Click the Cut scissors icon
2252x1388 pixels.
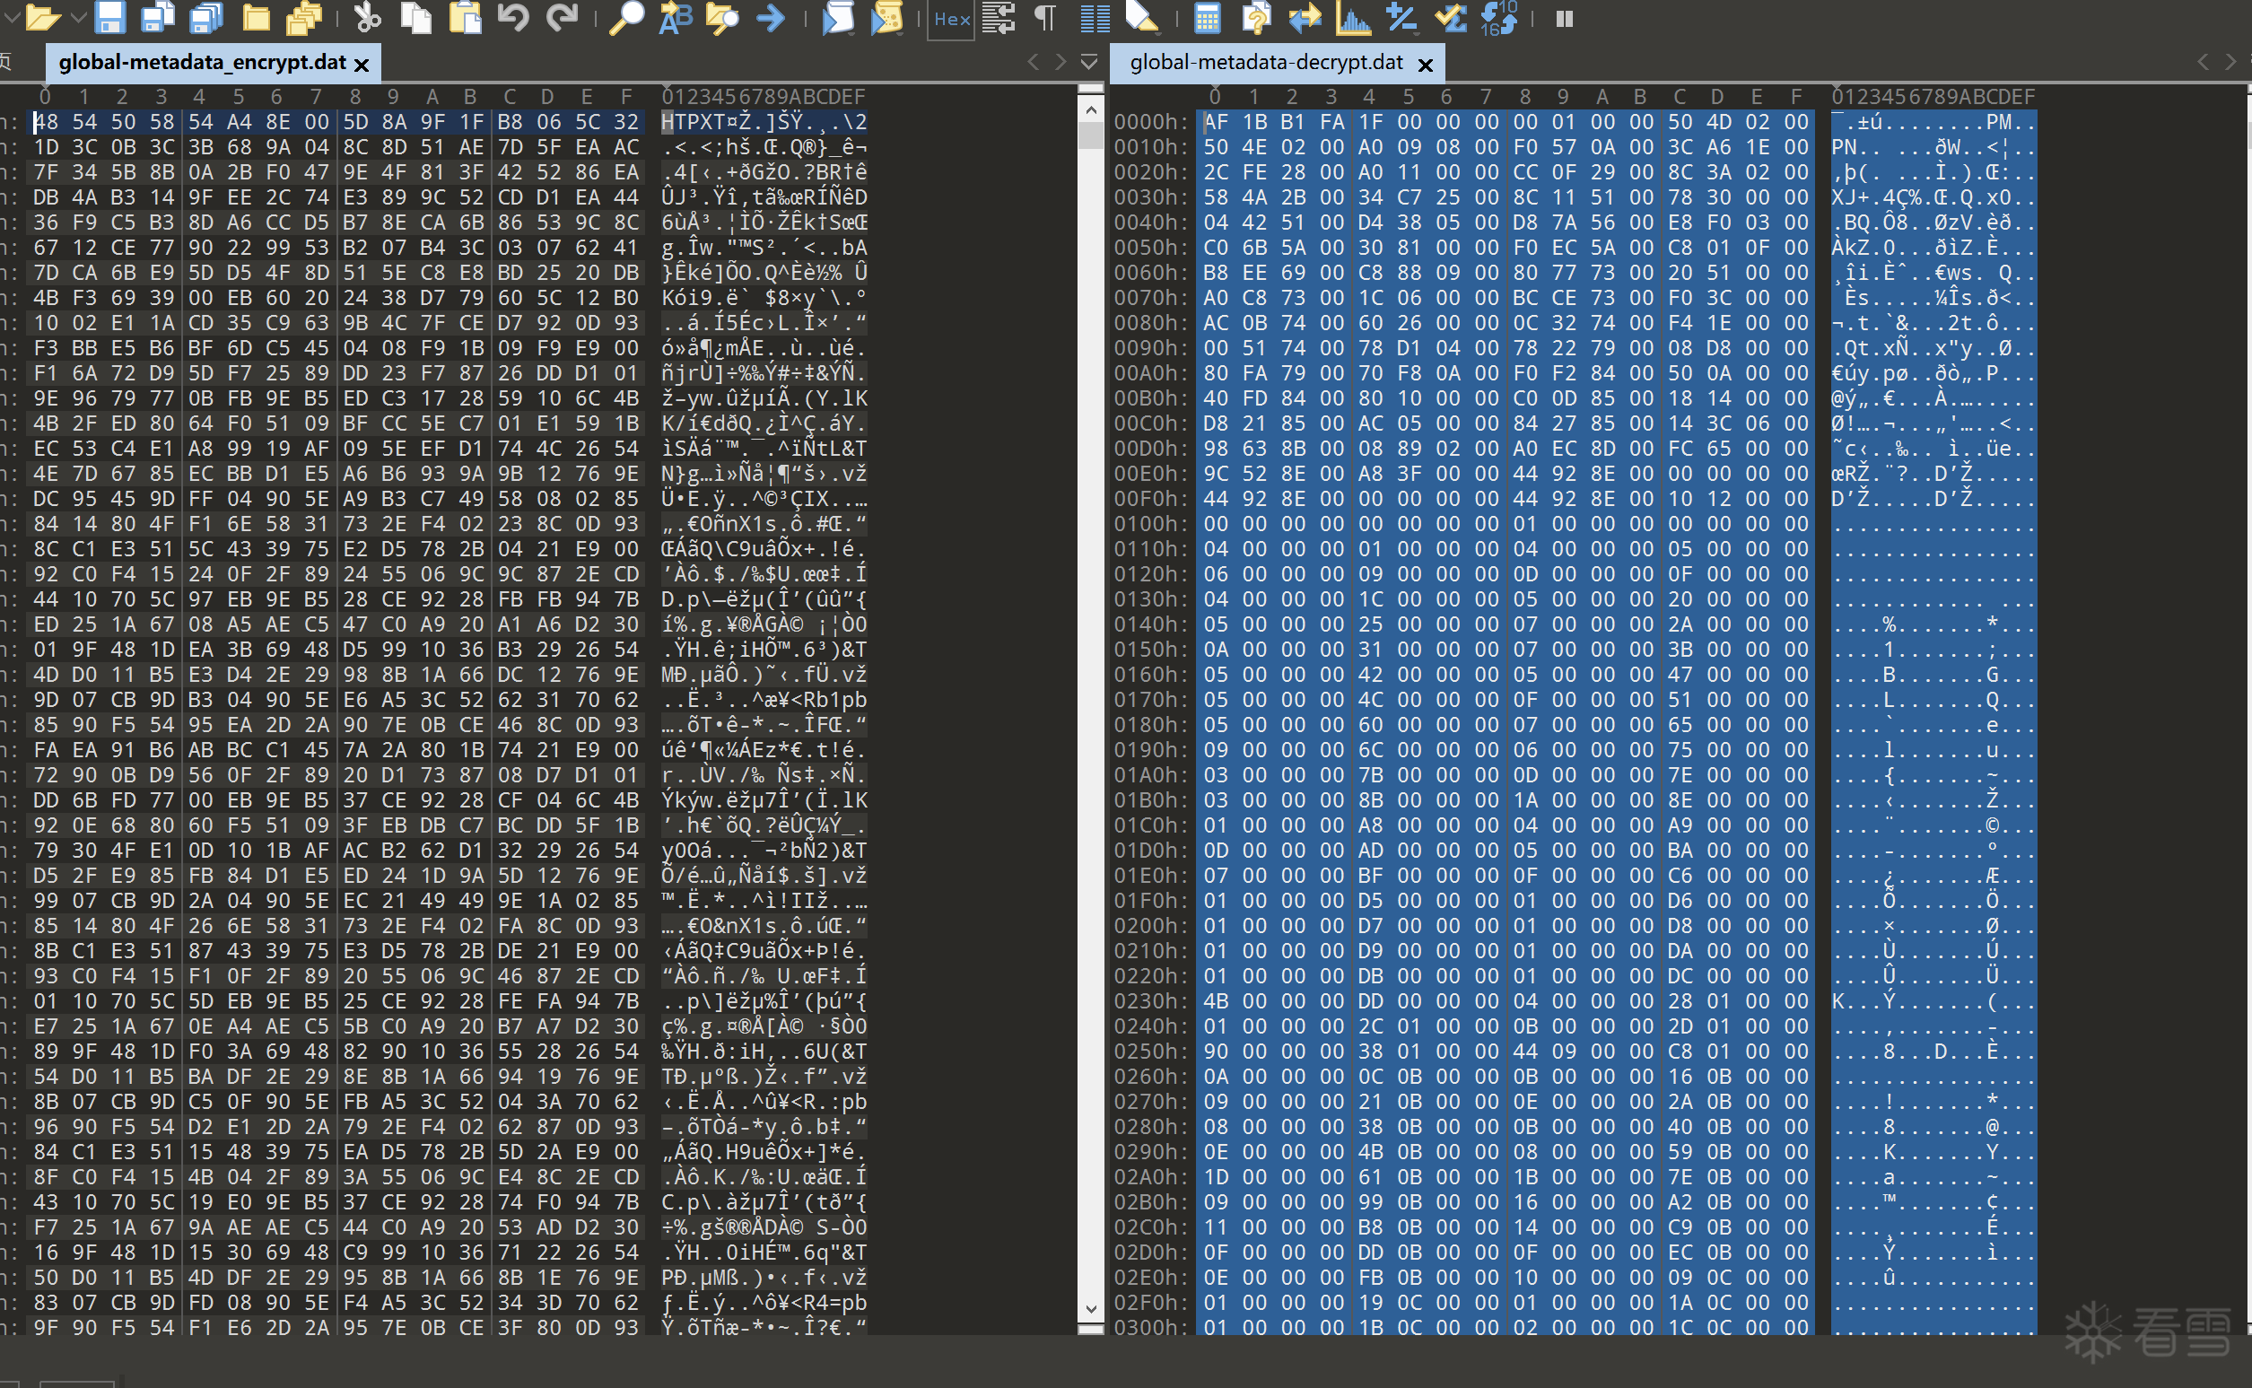tap(367, 16)
